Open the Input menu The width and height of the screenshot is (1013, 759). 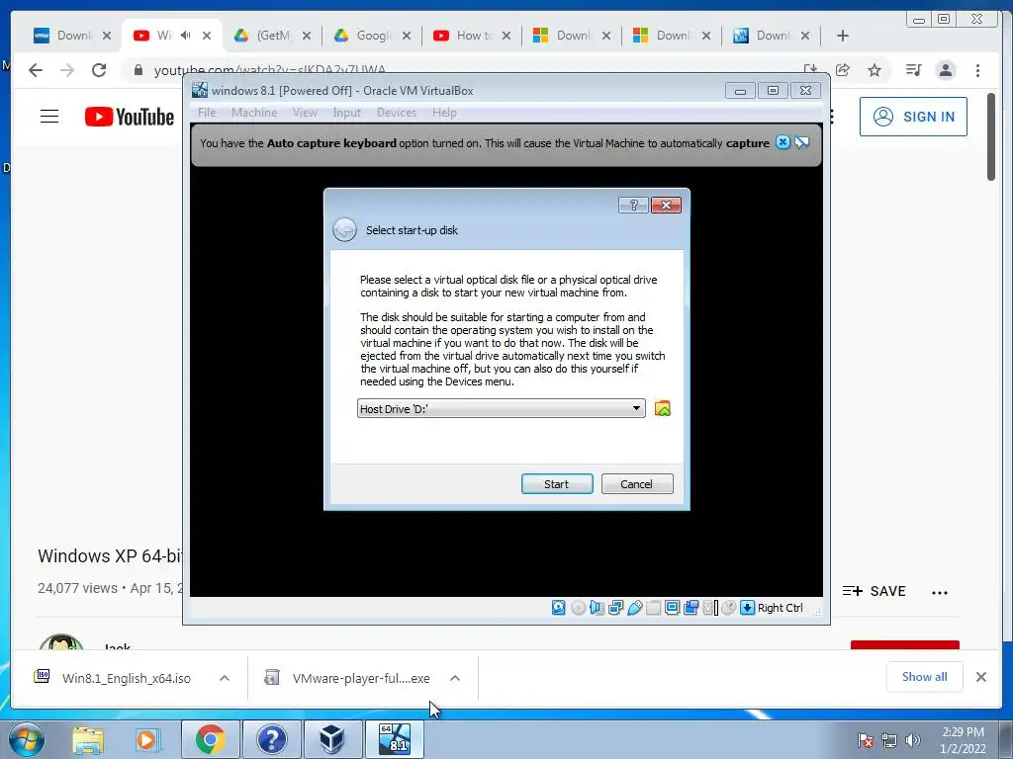347,113
